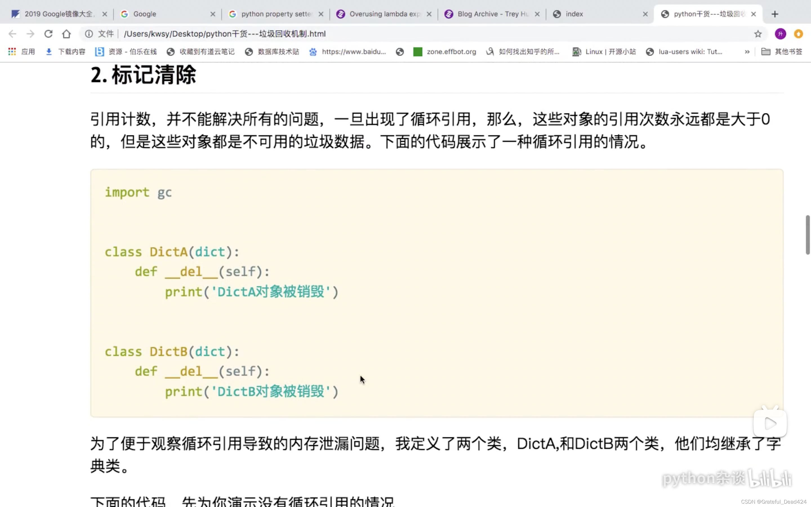The width and height of the screenshot is (811, 507).
Task: Click def __del__ line under DictB
Action: (202, 372)
